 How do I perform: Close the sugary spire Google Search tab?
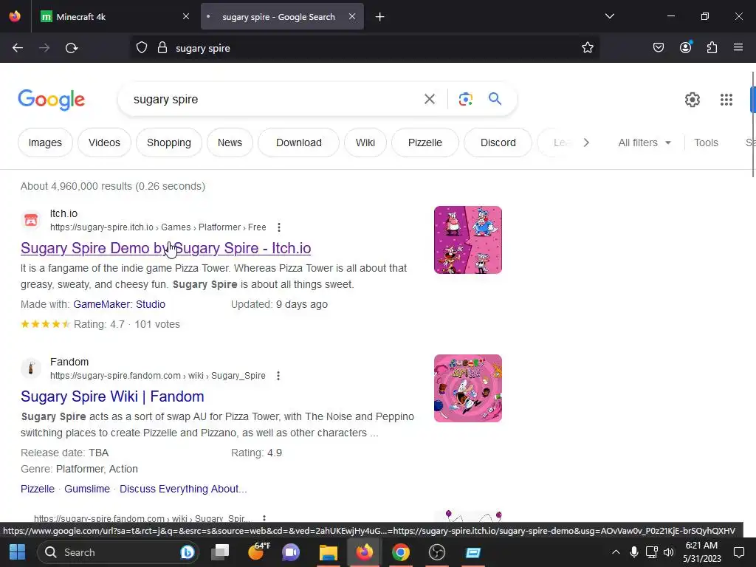coord(352,16)
